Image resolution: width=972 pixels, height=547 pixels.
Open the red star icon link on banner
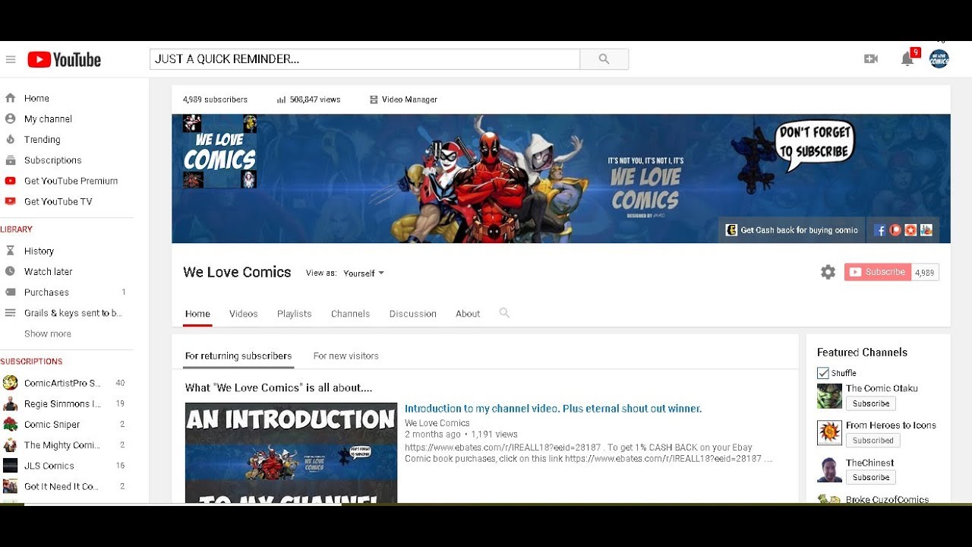[910, 230]
